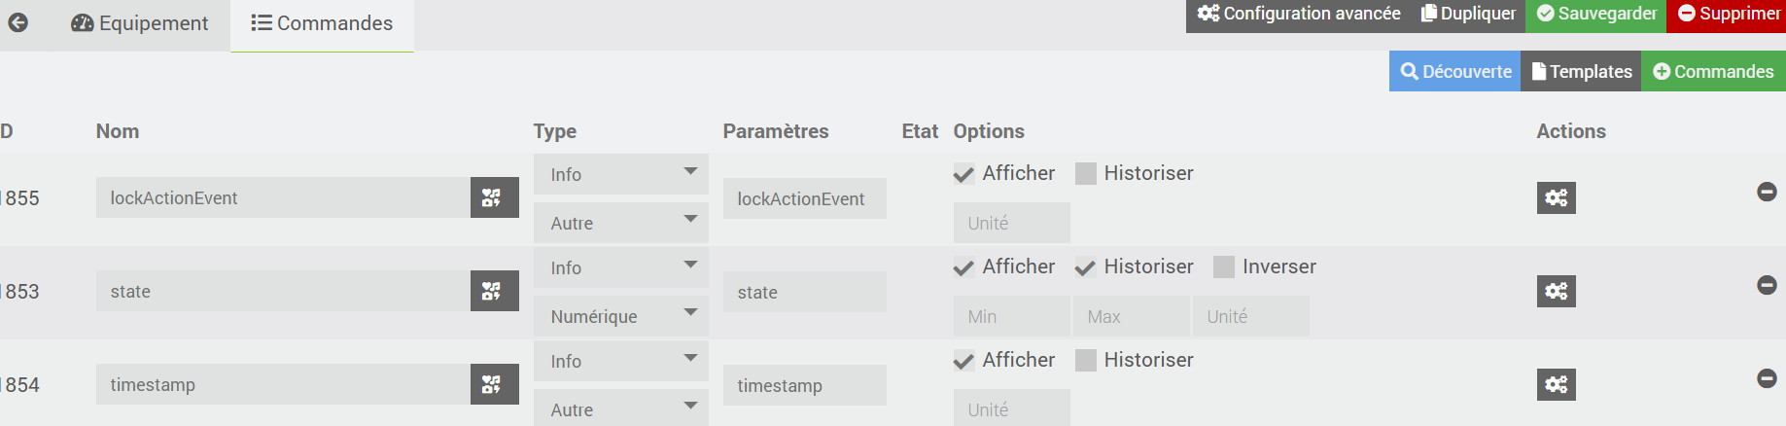Open advanced settings gear for lockActionEvent row

pyautogui.click(x=1556, y=197)
